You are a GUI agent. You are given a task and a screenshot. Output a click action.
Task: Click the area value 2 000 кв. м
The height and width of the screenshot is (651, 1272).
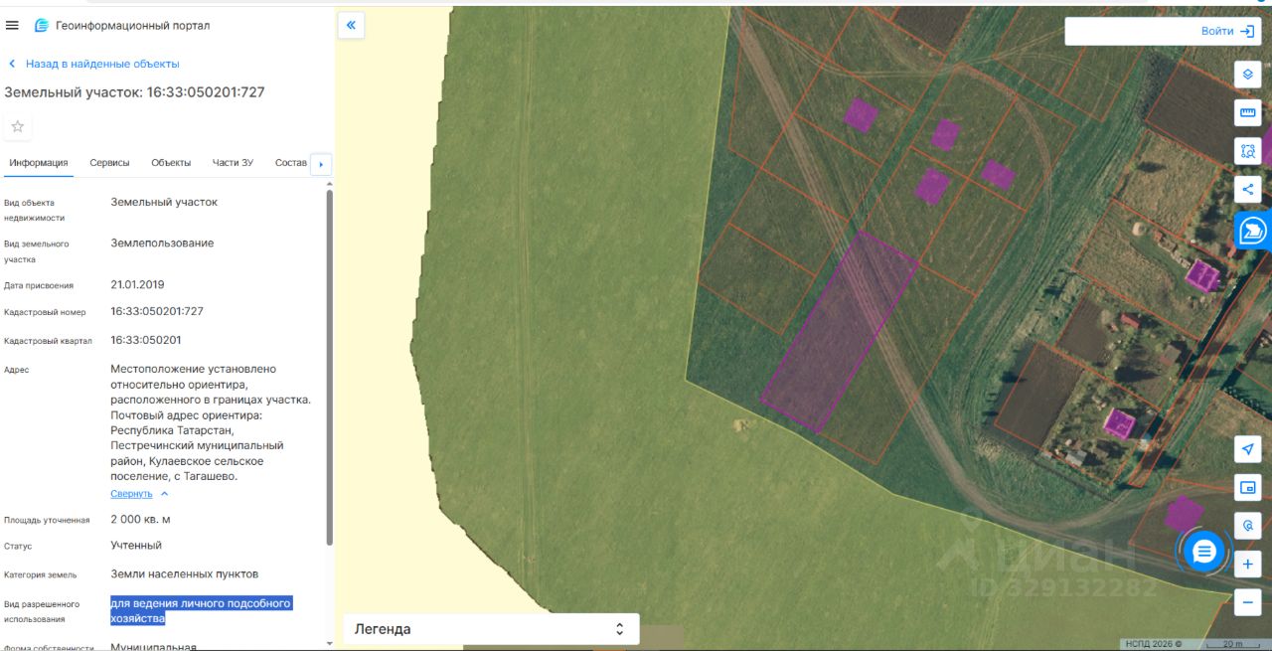(140, 520)
